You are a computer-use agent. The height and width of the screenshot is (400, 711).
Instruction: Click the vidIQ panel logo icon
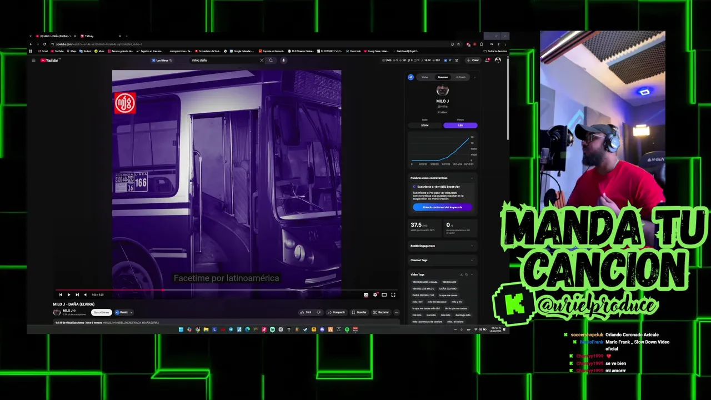tap(411, 77)
